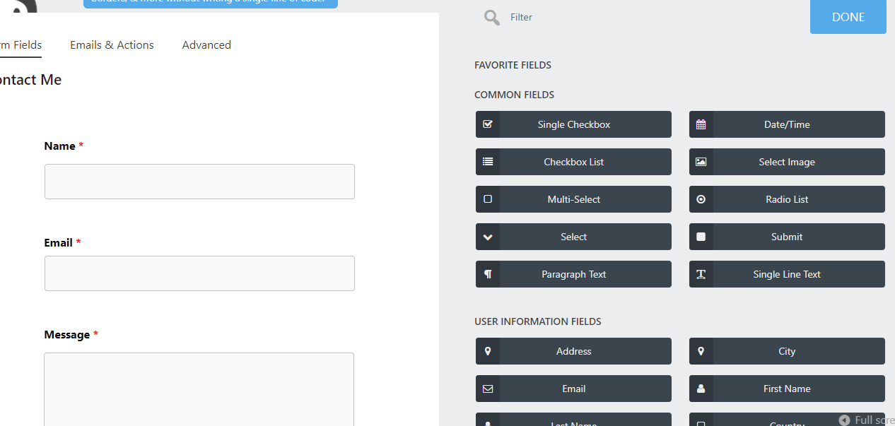Add an Address field
Viewport: 895px width, 426px height.
click(x=573, y=351)
